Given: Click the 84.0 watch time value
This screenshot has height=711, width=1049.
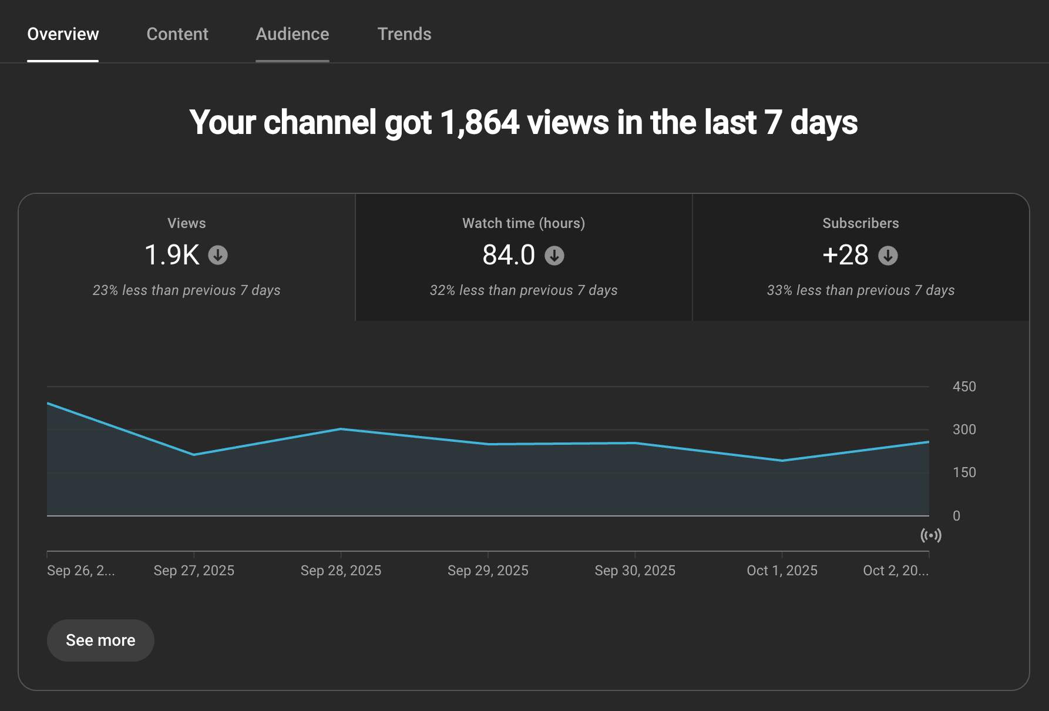Looking at the screenshot, I should (x=509, y=255).
